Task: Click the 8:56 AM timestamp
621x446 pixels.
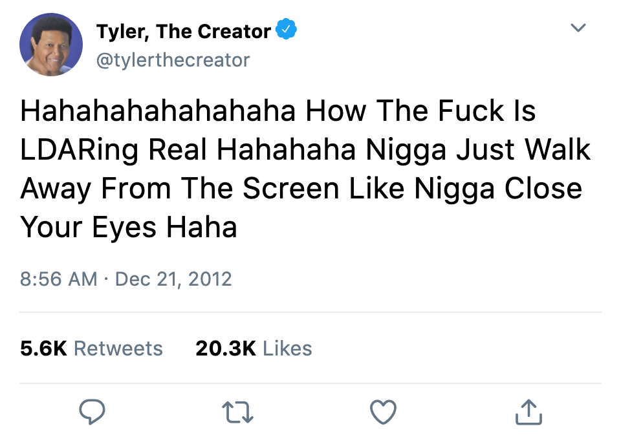Action: pos(59,279)
